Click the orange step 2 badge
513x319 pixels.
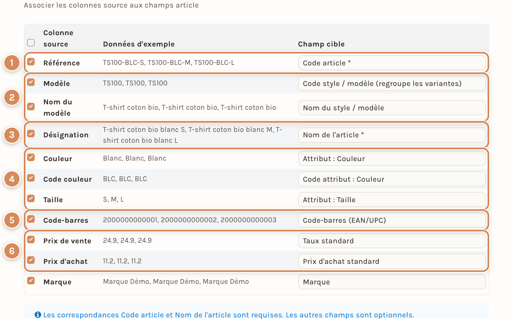12,97
